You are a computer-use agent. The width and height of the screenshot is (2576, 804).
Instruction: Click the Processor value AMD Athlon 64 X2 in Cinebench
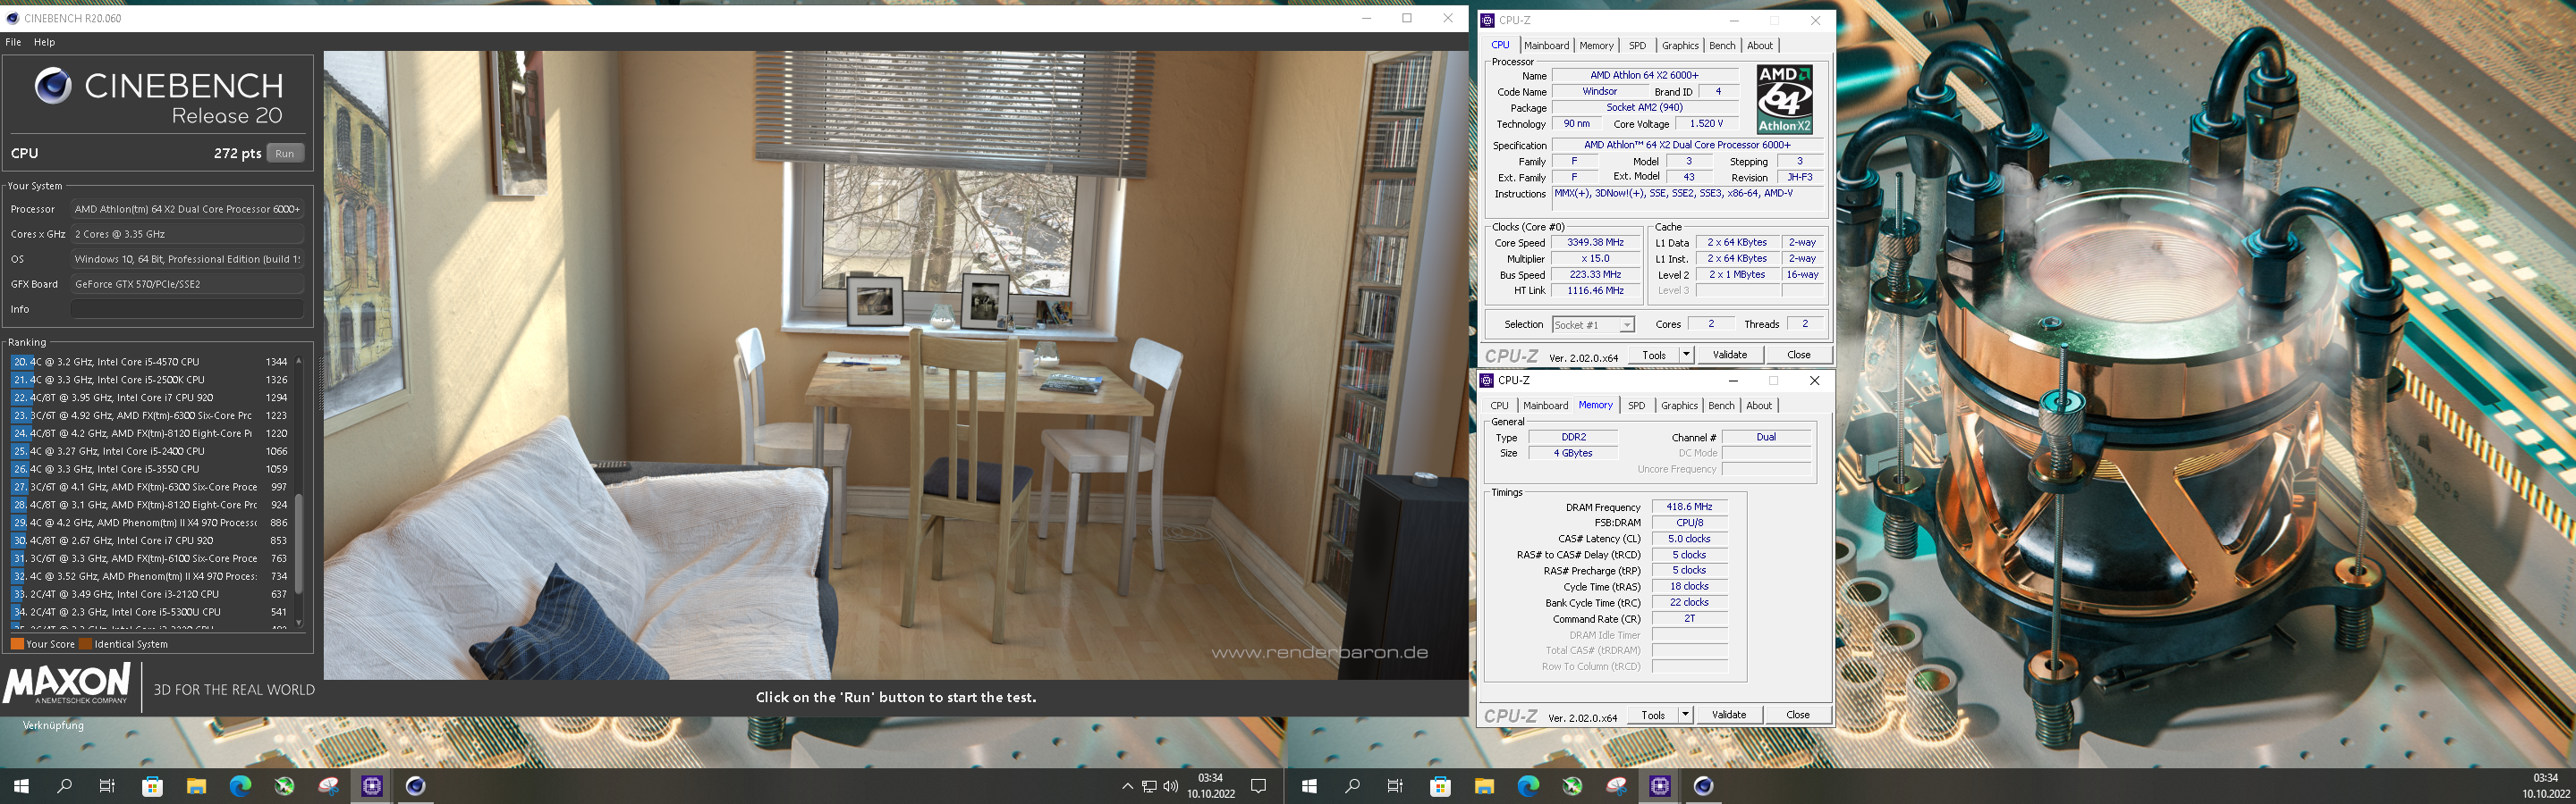tap(187, 209)
